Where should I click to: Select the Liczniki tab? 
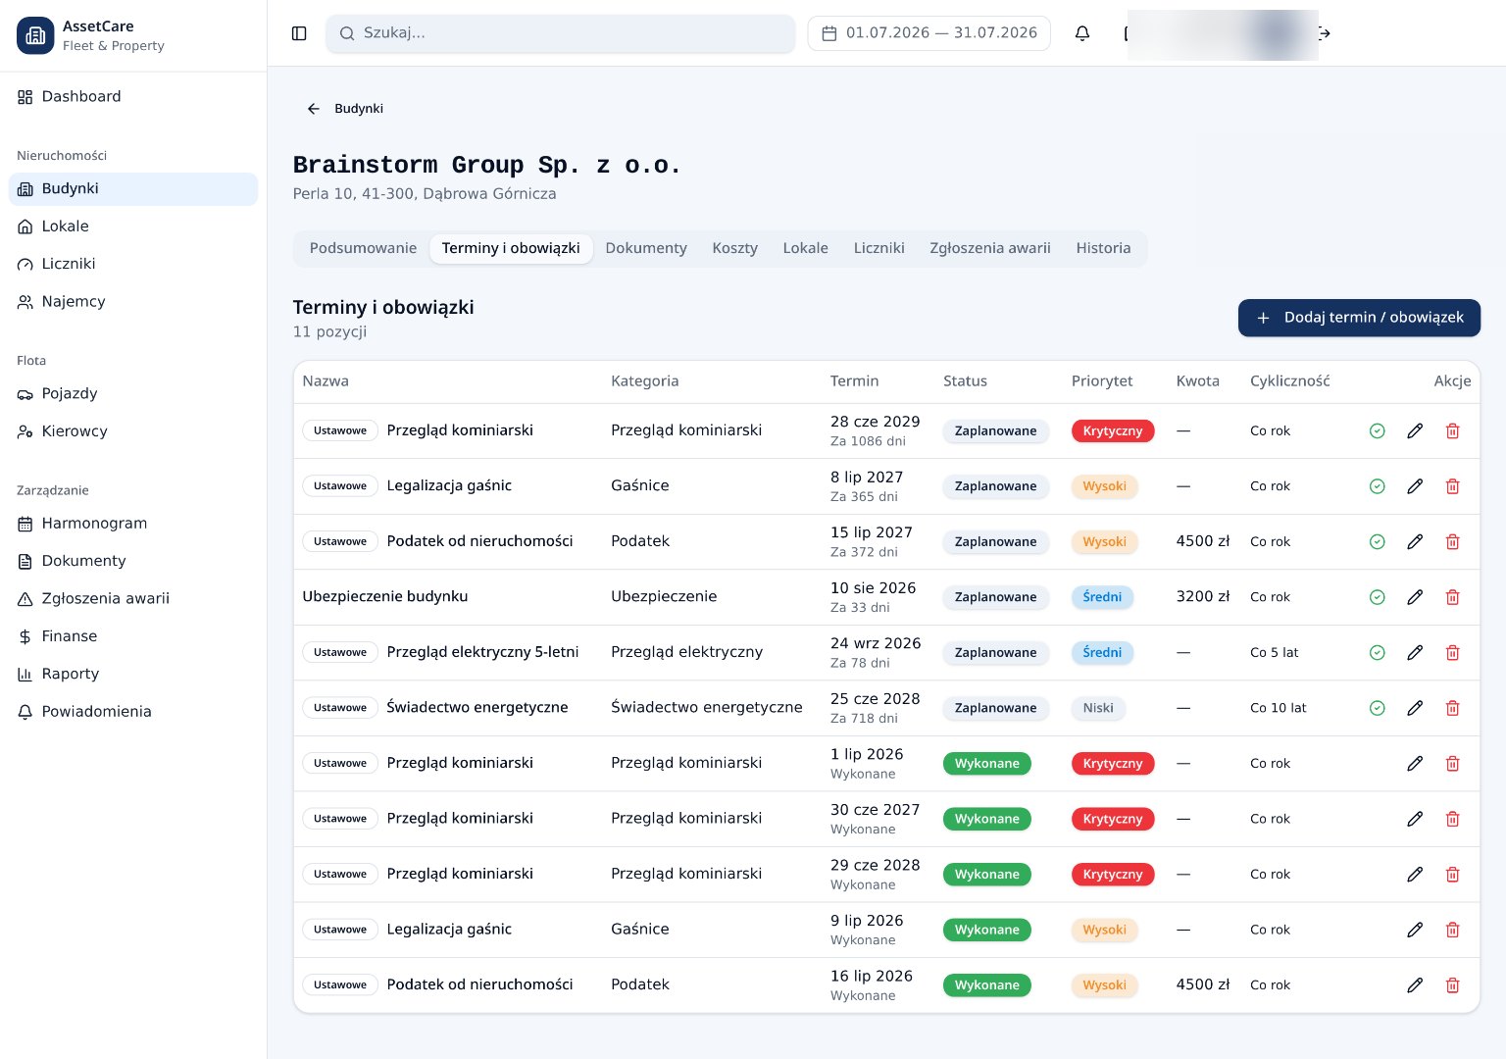click(x=878, y=248)
